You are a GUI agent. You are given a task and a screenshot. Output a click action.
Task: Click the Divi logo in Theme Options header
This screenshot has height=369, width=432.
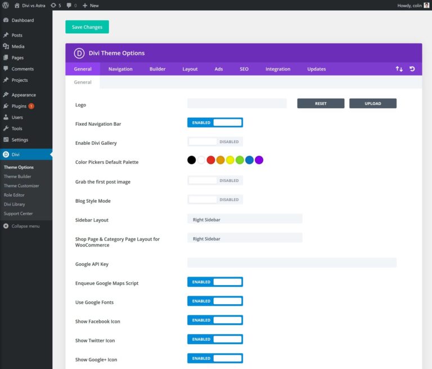pos(79,53)
